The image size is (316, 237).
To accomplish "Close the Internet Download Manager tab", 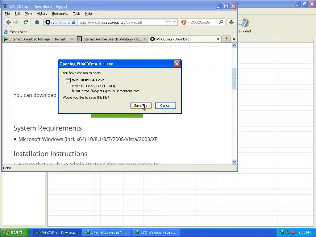I will pyautogui.click(x=72, y=39).
